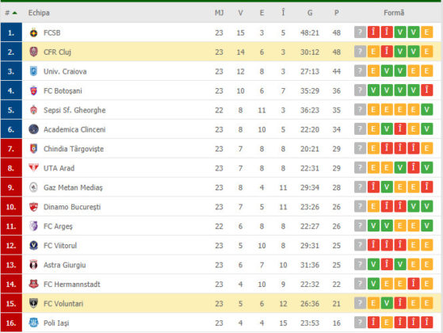Viewport: 443px width, 333px height.
Task: Sort standings by the P points header
Action: pyautogui.click(x=336, y=13)
